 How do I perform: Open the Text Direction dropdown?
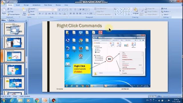[101, 9]
